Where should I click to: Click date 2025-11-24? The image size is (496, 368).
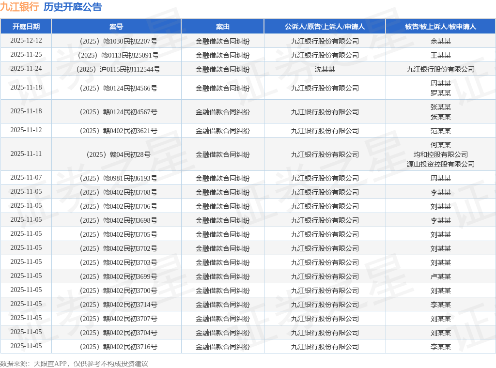point(26,68)
